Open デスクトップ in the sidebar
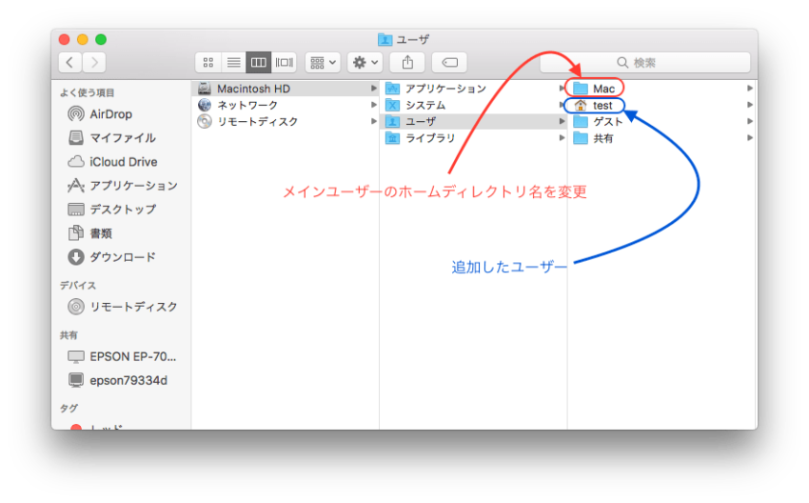This screenshot has width=809, height=503. coord(111,210)
